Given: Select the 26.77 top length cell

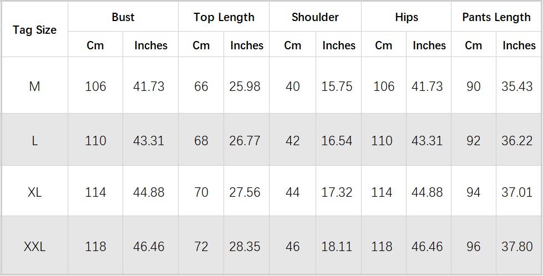Looking at the screenshot, I should click(245, 141).
